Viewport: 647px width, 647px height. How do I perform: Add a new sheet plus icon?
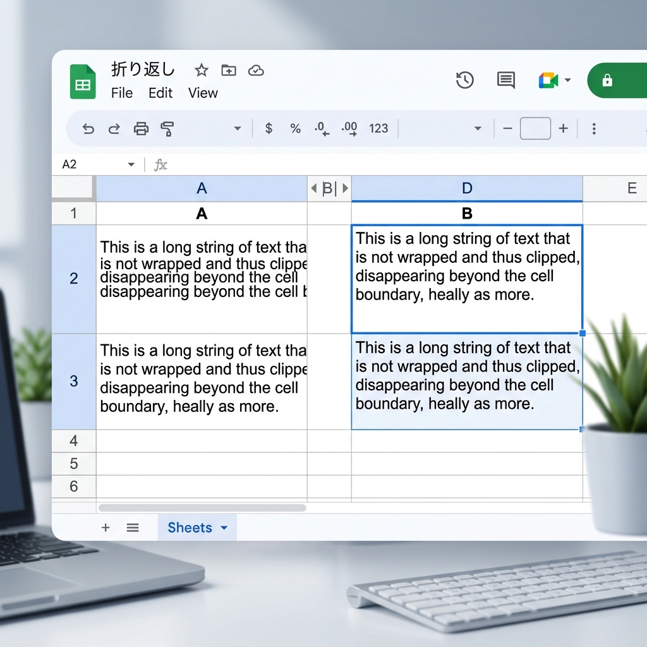pyautogui.click(x=106, y=528)
